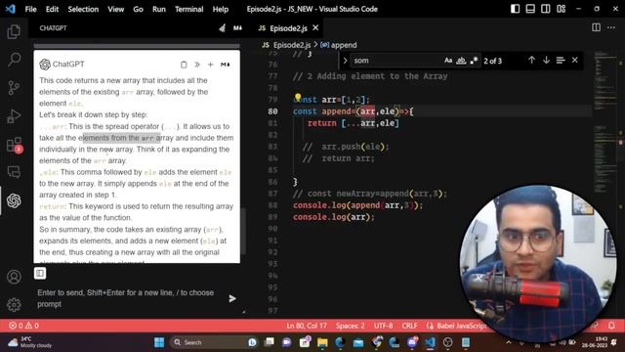Toggle Panel layout button in title bar
The image size is (625, 352).
click(530, 9)
